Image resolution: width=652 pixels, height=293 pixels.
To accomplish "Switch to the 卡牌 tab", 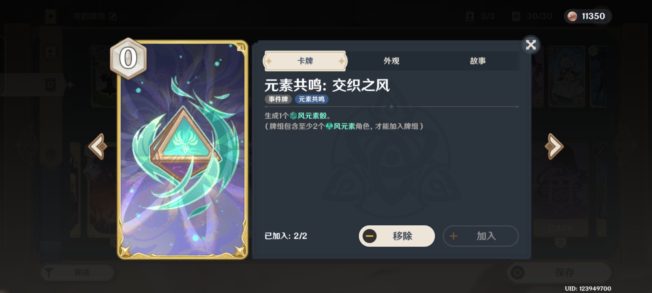I will coord(305,61).
